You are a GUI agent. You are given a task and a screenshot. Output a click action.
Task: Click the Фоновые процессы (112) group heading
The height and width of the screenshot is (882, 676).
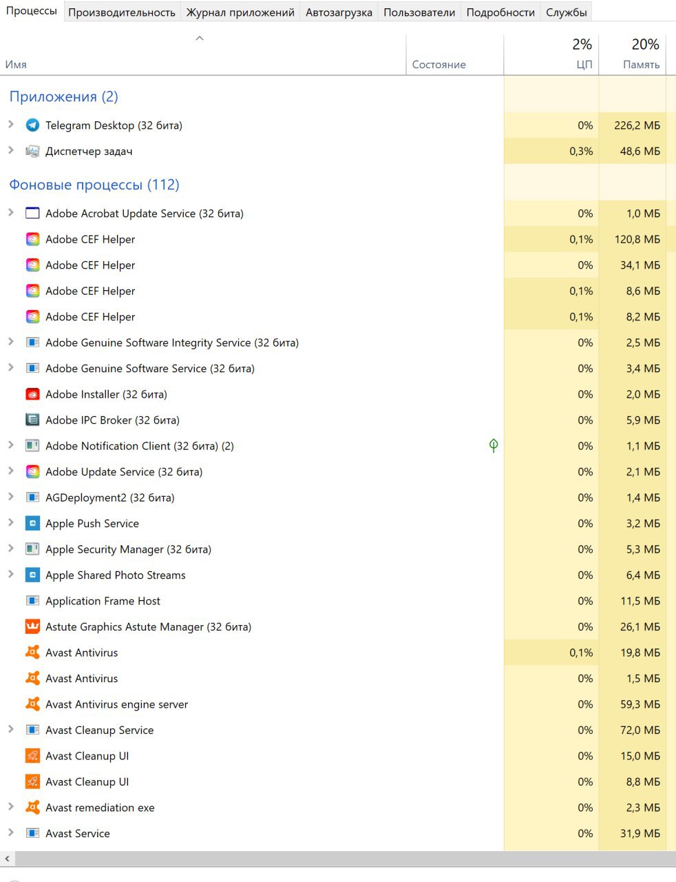pyautogui.click(x=94, y=185)
